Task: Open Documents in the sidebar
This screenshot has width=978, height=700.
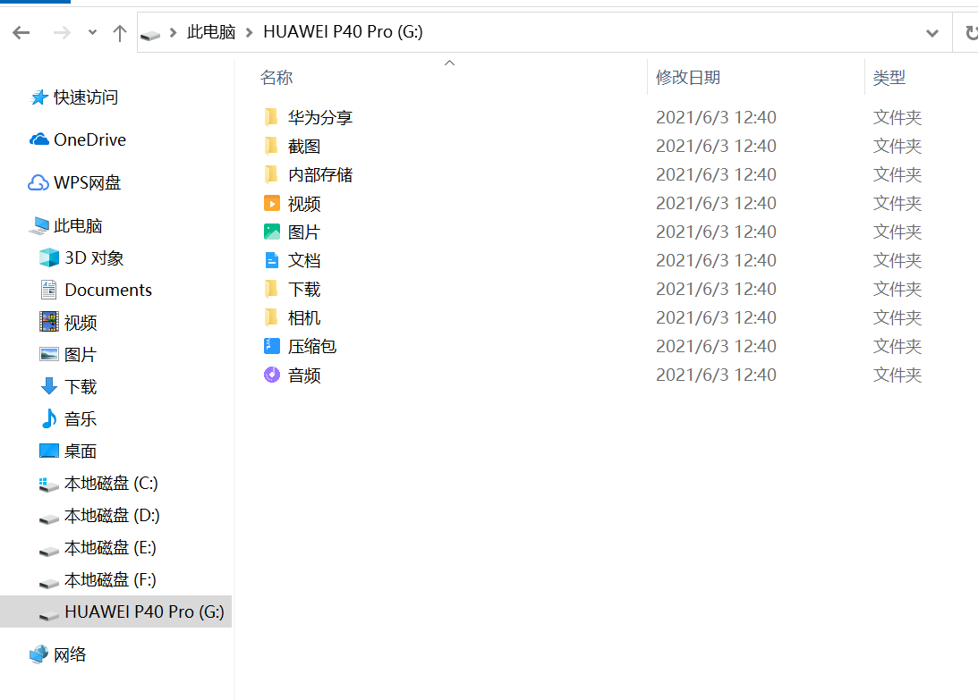Action: click(x=108, y=290)
